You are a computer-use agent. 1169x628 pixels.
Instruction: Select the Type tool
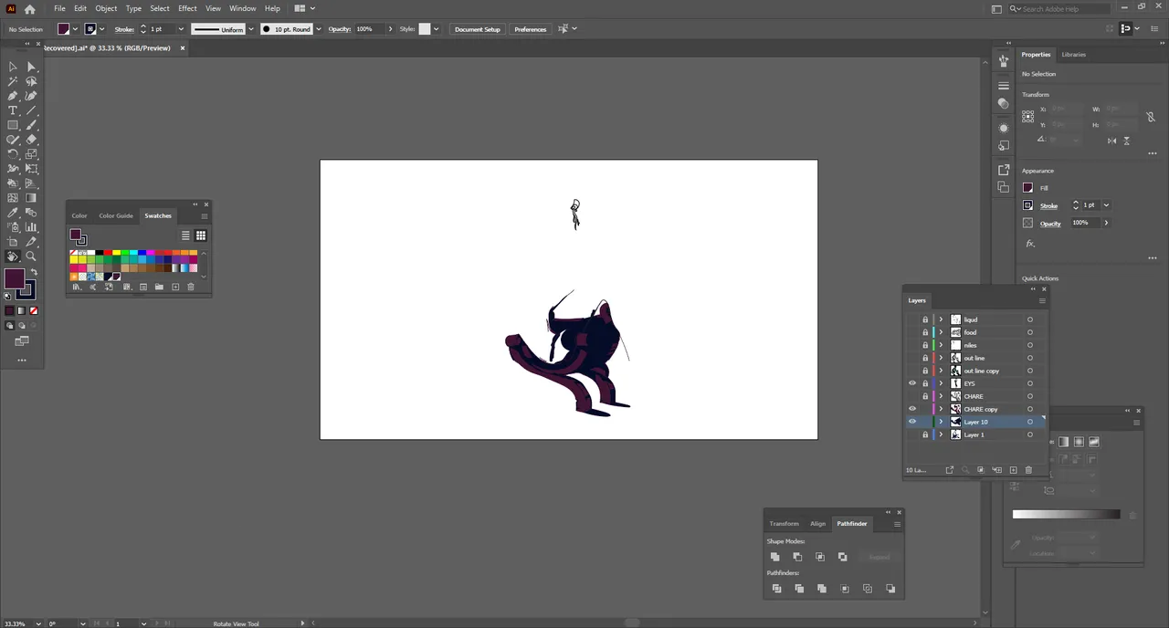pyautogui.click(x=13, y=110)
